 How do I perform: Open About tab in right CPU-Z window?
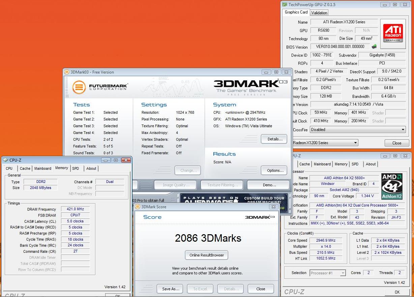click(371, 164)
